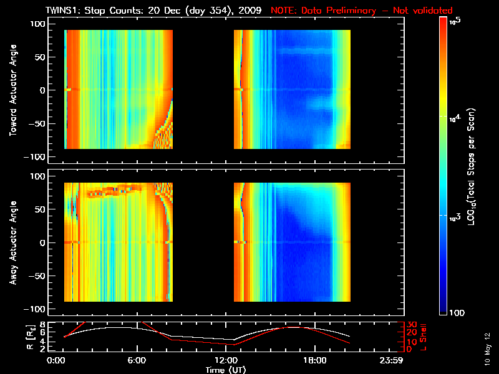Click the red 'L Shell' axis label

(423, 337)
